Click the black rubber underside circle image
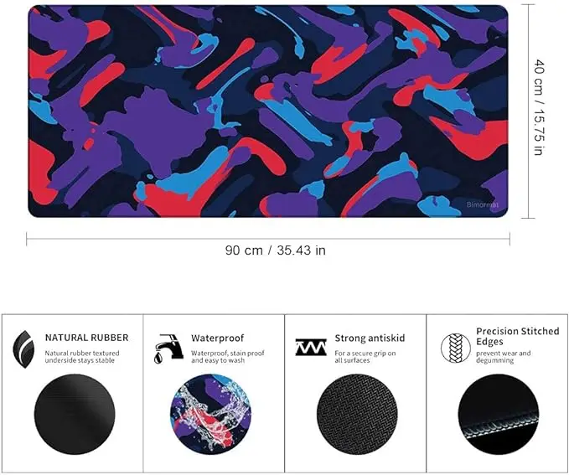The width and height of the screenshot is (569, 475). click(x=75, y=414)
